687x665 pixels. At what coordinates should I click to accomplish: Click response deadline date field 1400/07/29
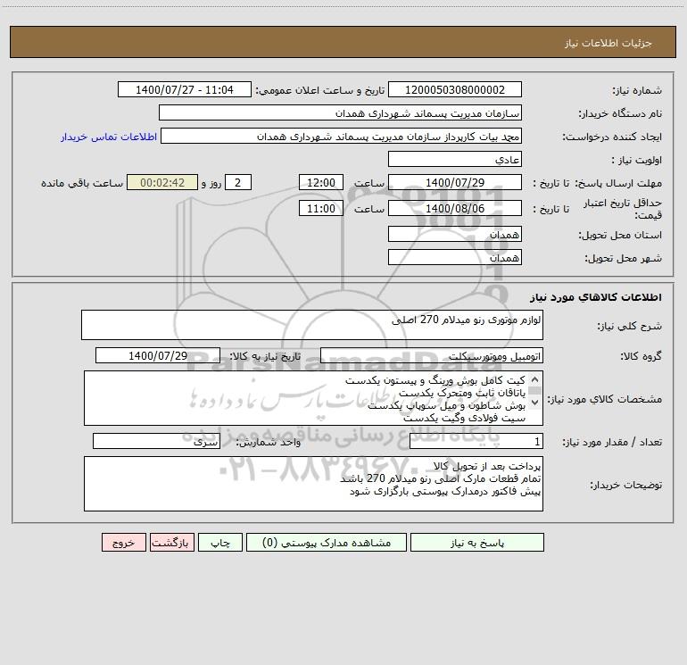coord(455,183)
